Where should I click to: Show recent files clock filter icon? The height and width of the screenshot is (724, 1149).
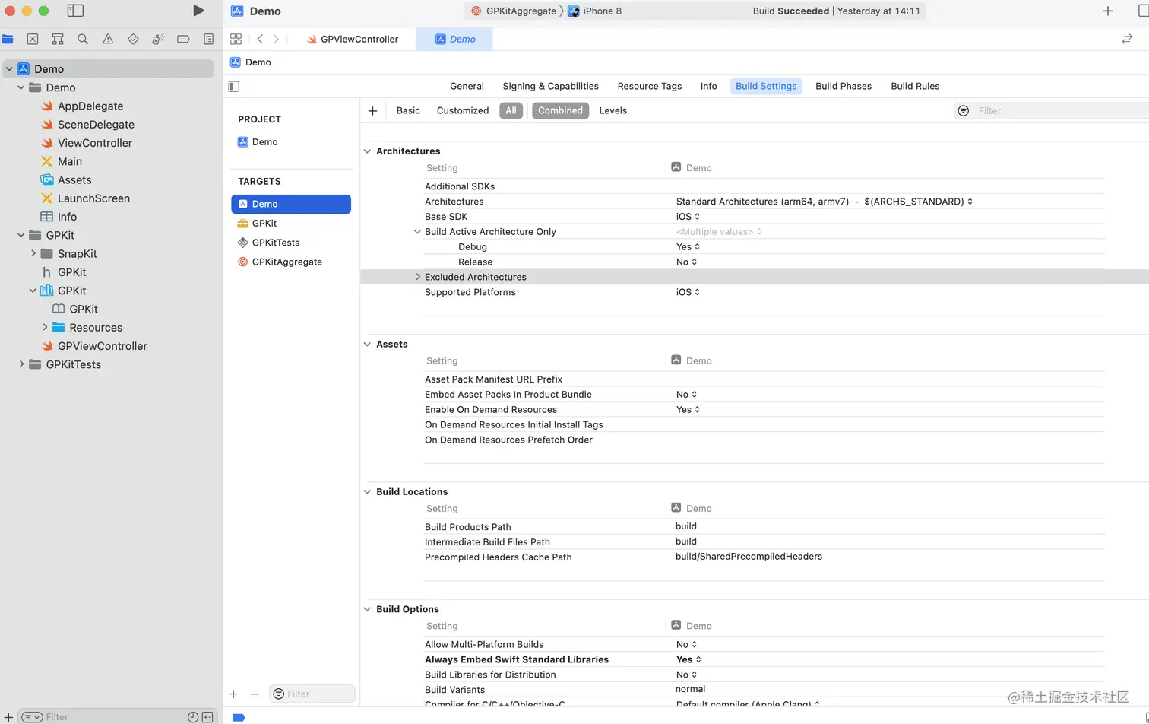coord(193,716)
